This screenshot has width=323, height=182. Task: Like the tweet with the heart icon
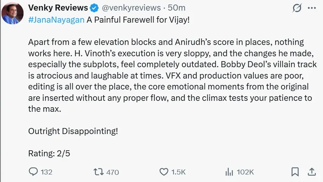pos(164,172)
